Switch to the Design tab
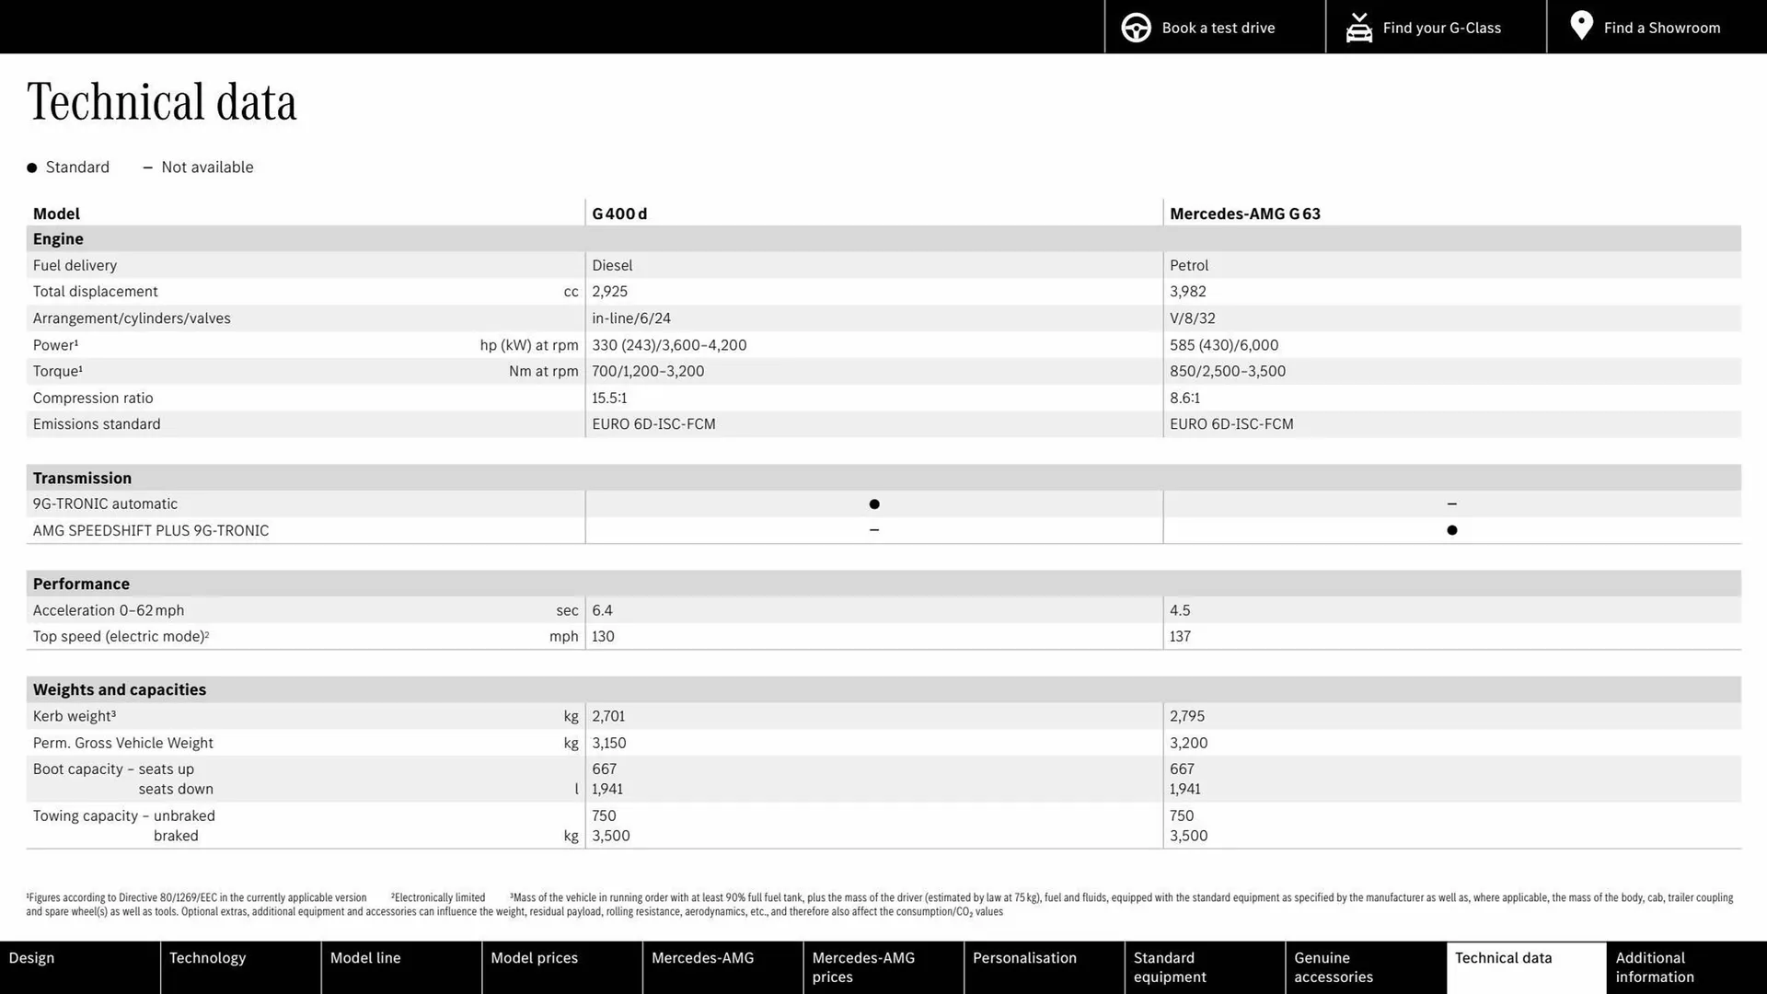Image resolution: width=1767 pixels, height=994 pixels. [31, 957]
